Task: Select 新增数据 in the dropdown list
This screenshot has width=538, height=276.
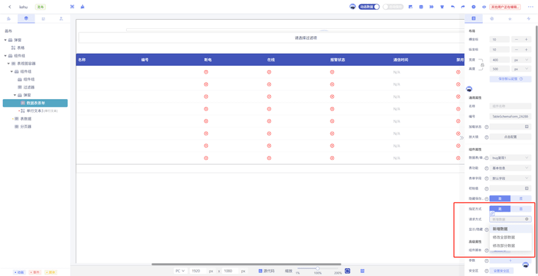Action: [510, 229]
